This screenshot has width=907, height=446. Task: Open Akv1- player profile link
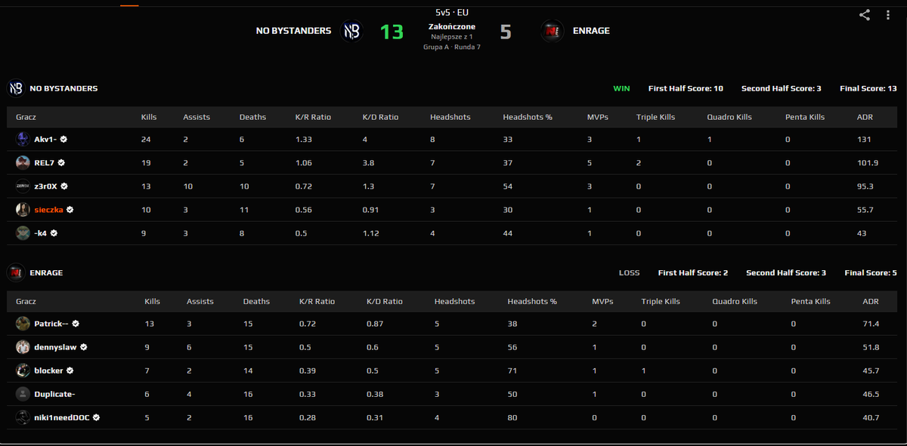tap(46, 140)
